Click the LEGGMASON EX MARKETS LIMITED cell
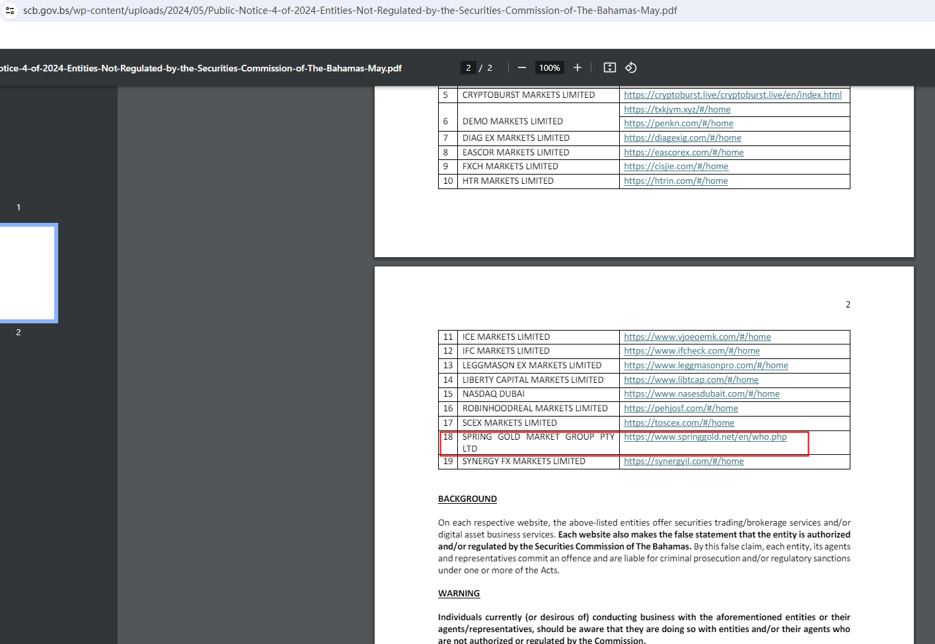Screen dimensions: 935x644 click(539, 366)
